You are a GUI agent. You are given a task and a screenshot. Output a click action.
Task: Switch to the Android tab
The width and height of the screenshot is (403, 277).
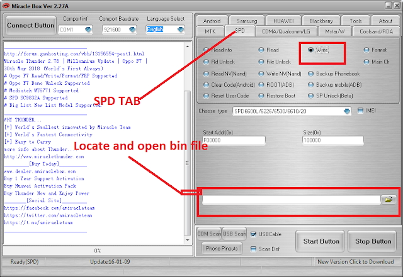212,21
